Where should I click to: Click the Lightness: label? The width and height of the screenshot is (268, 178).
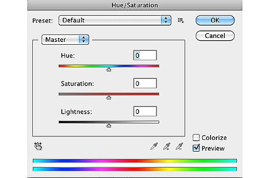pos(76,112)
